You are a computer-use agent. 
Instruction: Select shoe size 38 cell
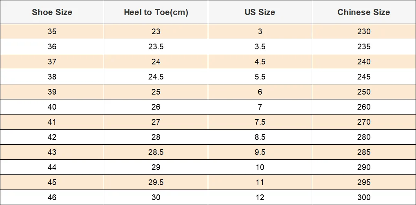click(52, 77)
